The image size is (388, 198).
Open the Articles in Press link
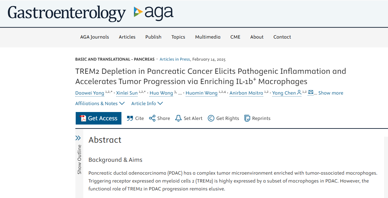175,59
